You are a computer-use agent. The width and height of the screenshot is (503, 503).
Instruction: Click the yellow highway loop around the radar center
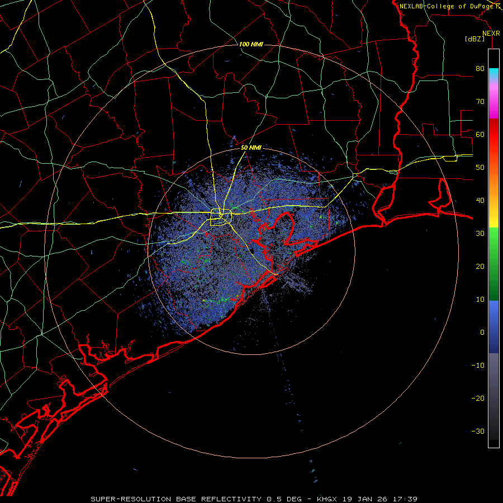[221, 217]
